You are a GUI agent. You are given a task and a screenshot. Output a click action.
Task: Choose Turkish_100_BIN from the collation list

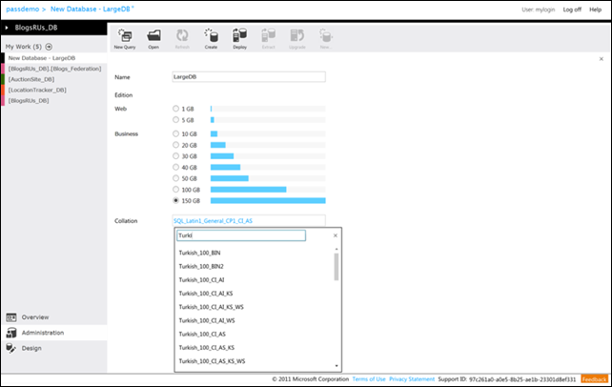[x=199, y=253]
